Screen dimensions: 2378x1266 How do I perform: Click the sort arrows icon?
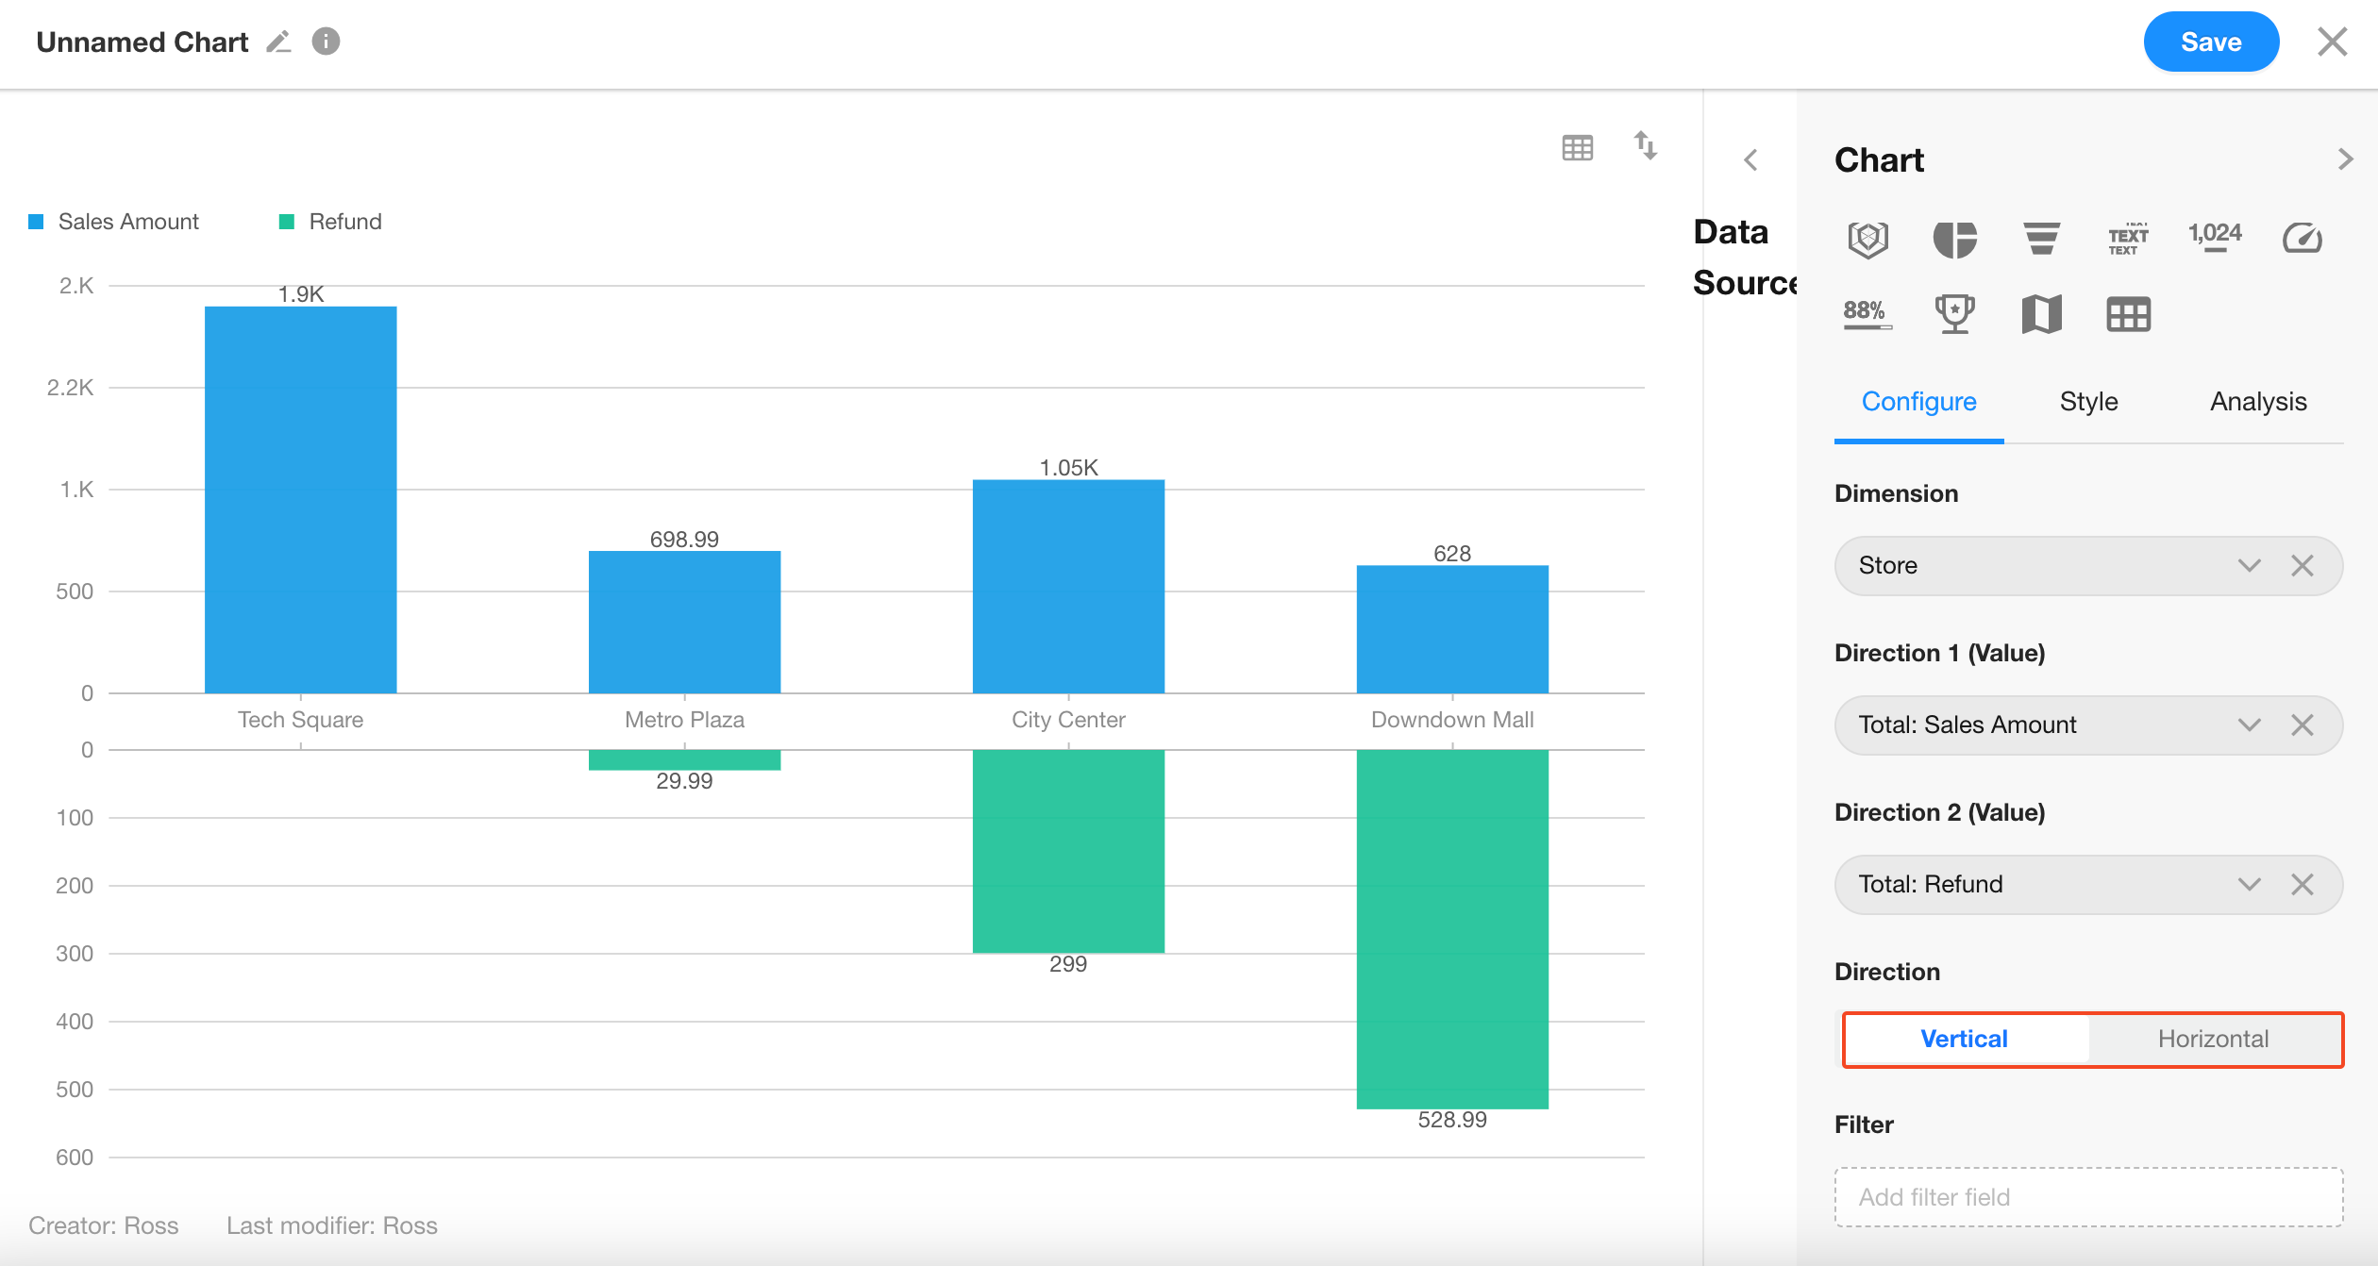click(1645, 145)
